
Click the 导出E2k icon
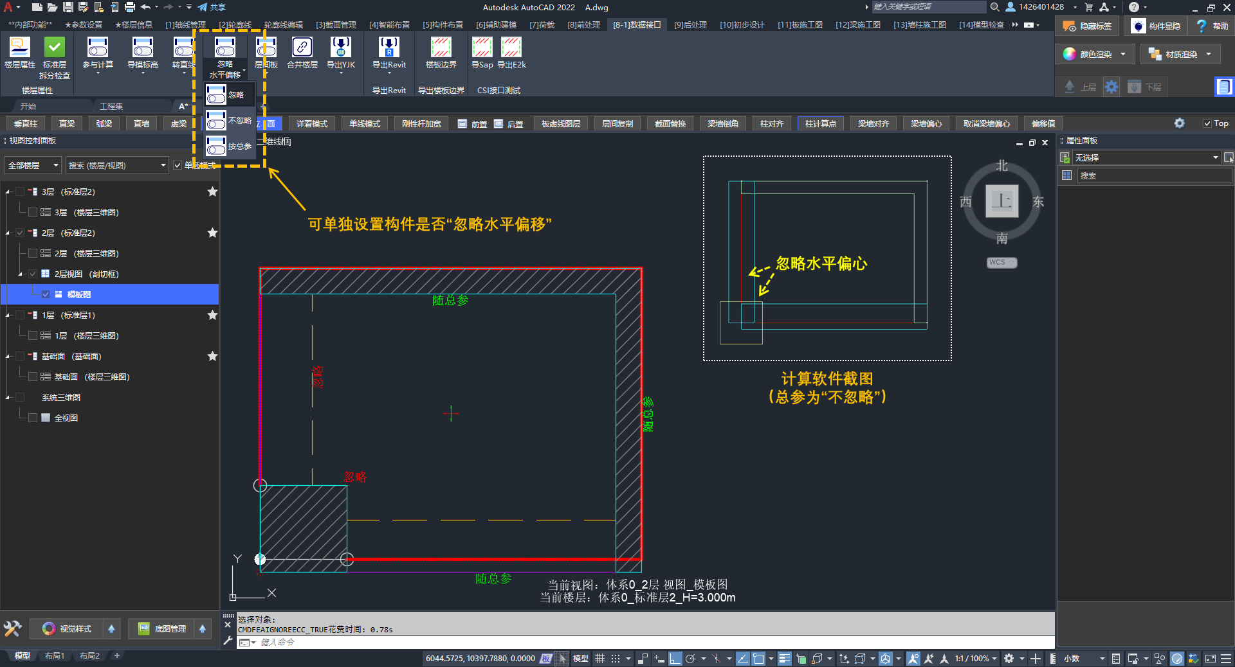click(x=511, y=48)
